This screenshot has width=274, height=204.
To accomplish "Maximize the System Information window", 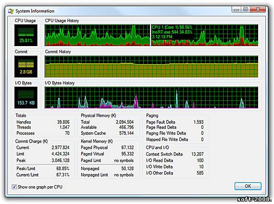I will pos(246,10).
